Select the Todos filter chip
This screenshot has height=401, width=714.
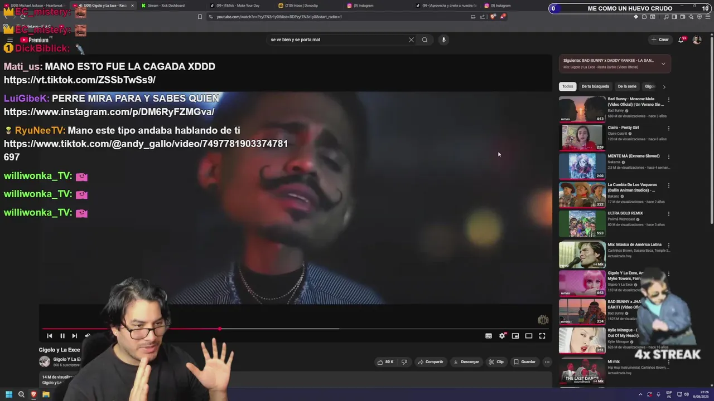[x=567, y=86]
